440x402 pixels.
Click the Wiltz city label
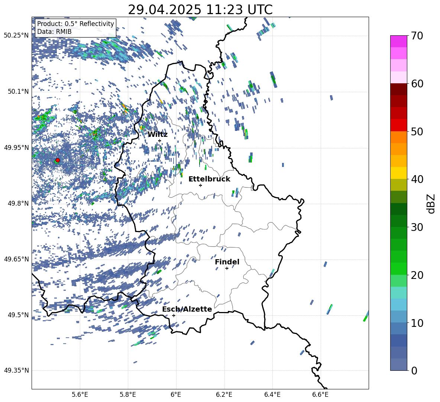pyautogui.click(x=158, y=135)
